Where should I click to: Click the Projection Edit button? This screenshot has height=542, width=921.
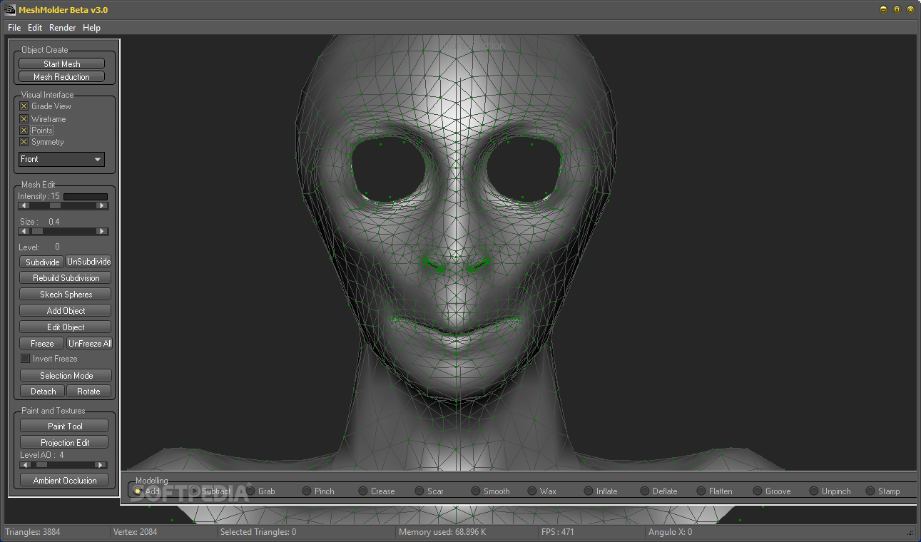click(x=65, y=443)
